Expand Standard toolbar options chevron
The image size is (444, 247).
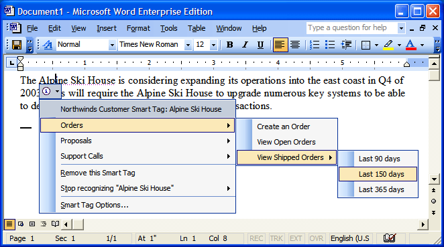tap(30, 46)
